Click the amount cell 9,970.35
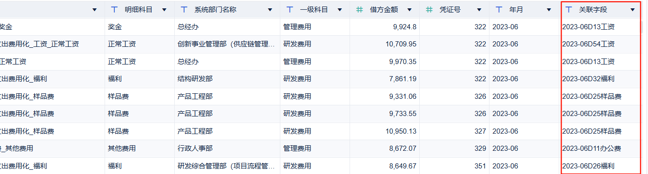648x174 pixels. coord(403,61)
